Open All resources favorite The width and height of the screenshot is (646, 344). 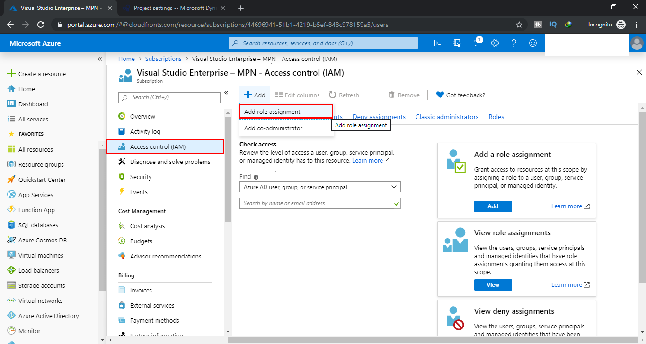pyautogui.click(x=30, y=149)
